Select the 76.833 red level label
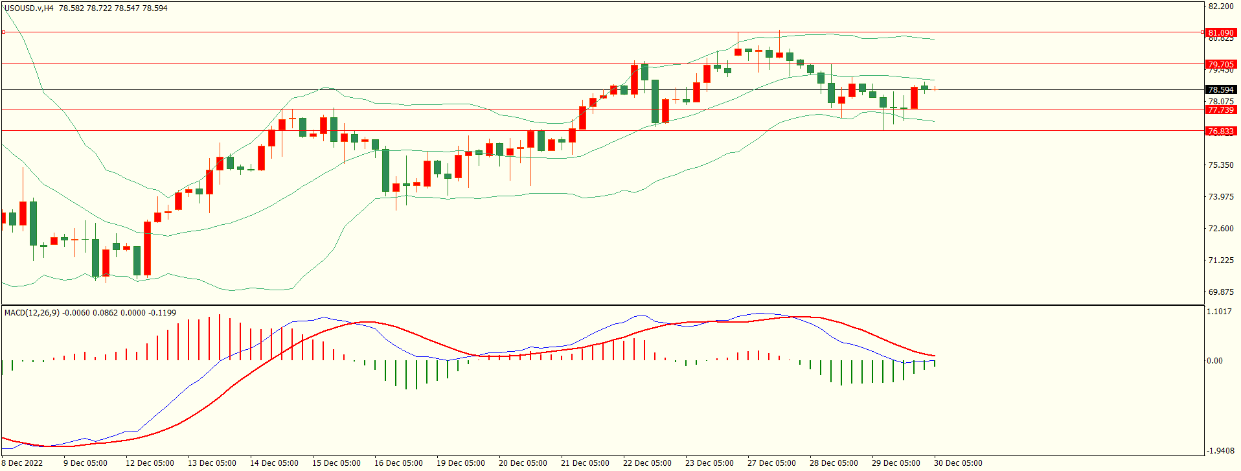 (1221, 131)
